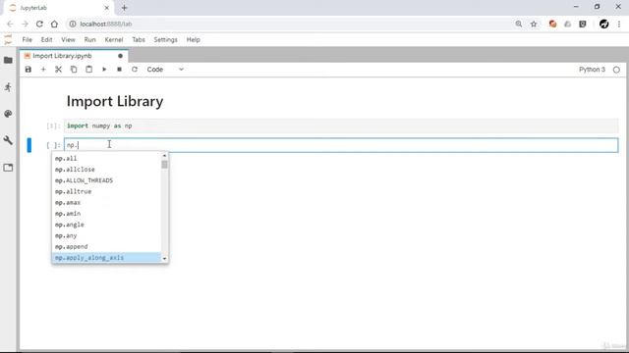Open the Run menu

[89, 39]
